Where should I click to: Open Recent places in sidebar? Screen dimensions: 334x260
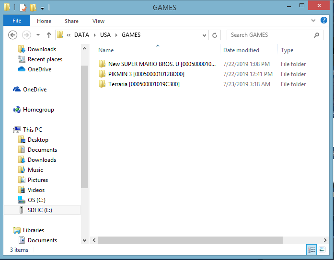pyautogui.click(x=45, y=59)
